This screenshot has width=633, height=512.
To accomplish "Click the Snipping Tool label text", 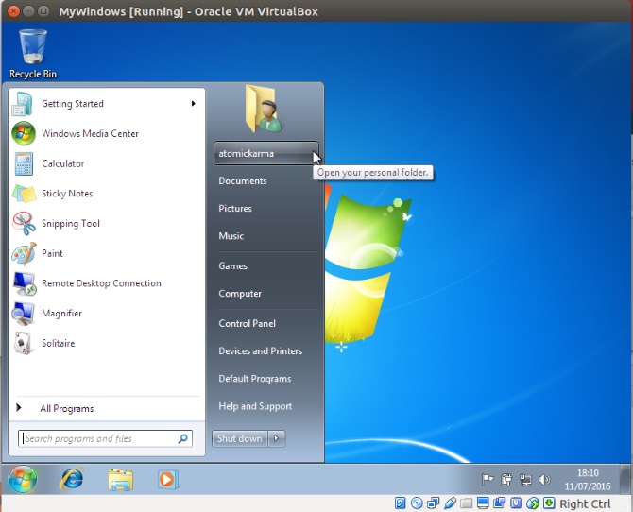I will (71, 223).
